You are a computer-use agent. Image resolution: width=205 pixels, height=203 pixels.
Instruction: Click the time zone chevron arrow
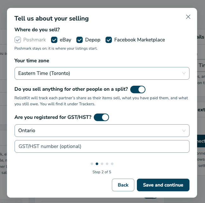coord(184,73)
